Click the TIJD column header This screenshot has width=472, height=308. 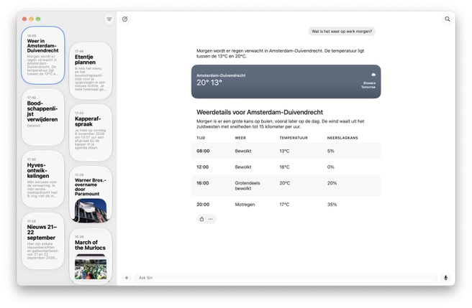[201, 138]
